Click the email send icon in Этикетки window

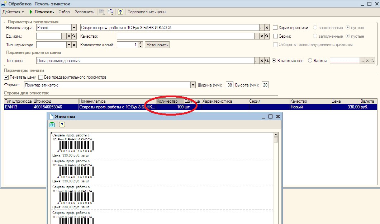click(52, 125)
